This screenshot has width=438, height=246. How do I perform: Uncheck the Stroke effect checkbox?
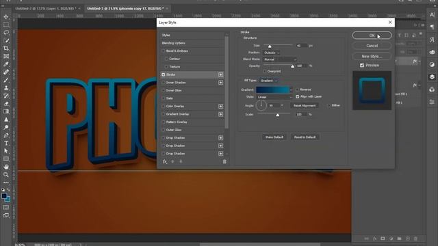point(164,74)
